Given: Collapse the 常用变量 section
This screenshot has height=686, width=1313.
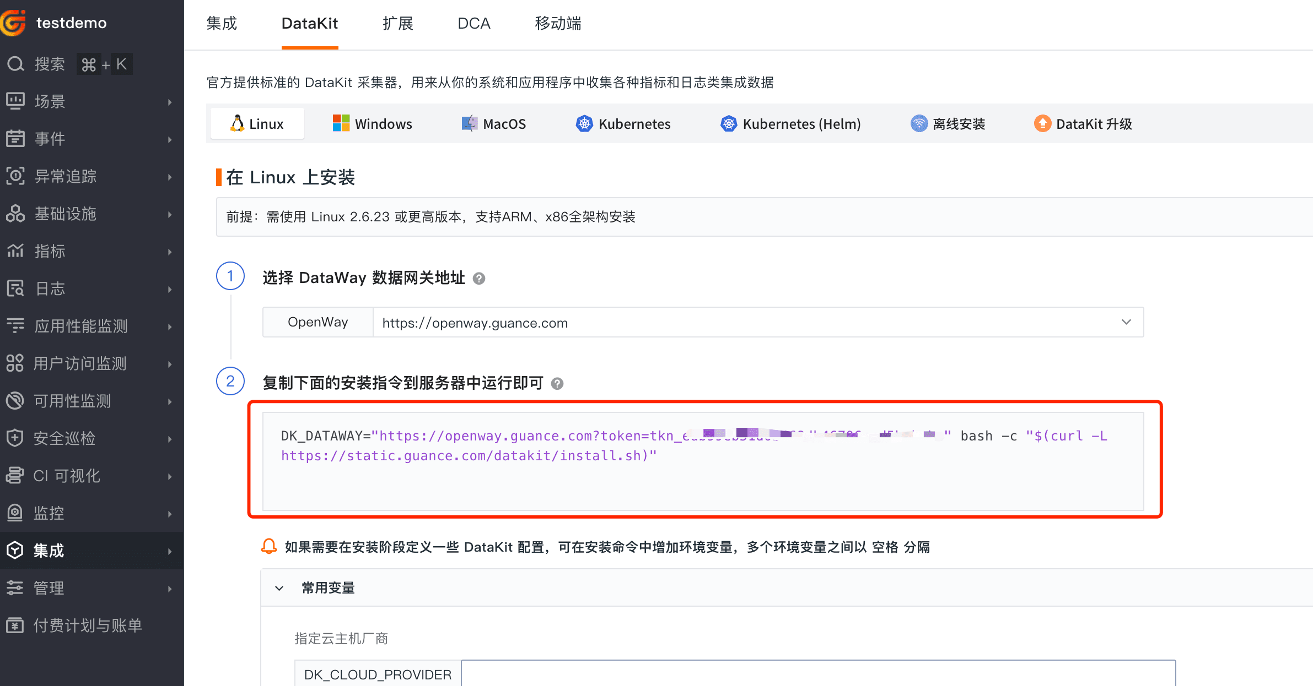Looking at the screenshot, I should [x=279, y=588].
